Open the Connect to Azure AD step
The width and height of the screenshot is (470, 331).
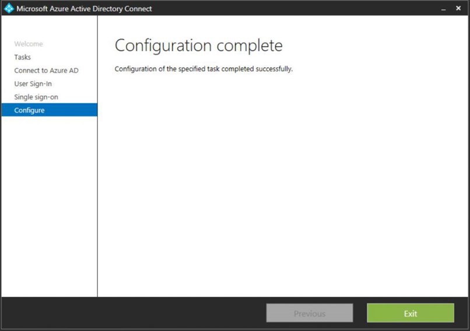[46, 71]
